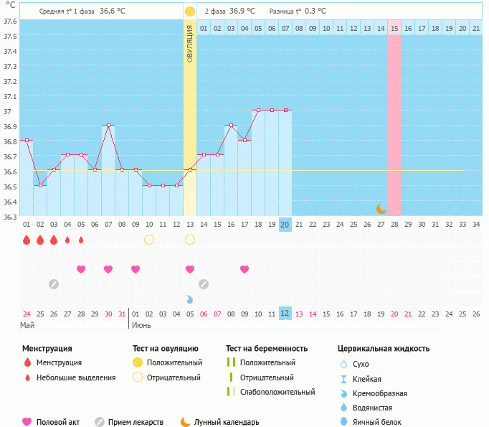Image resolution: width=489 pixels, height=427 pixels.
Task: Select highlighted cycle day 20 on the axis
Action: 285,225
